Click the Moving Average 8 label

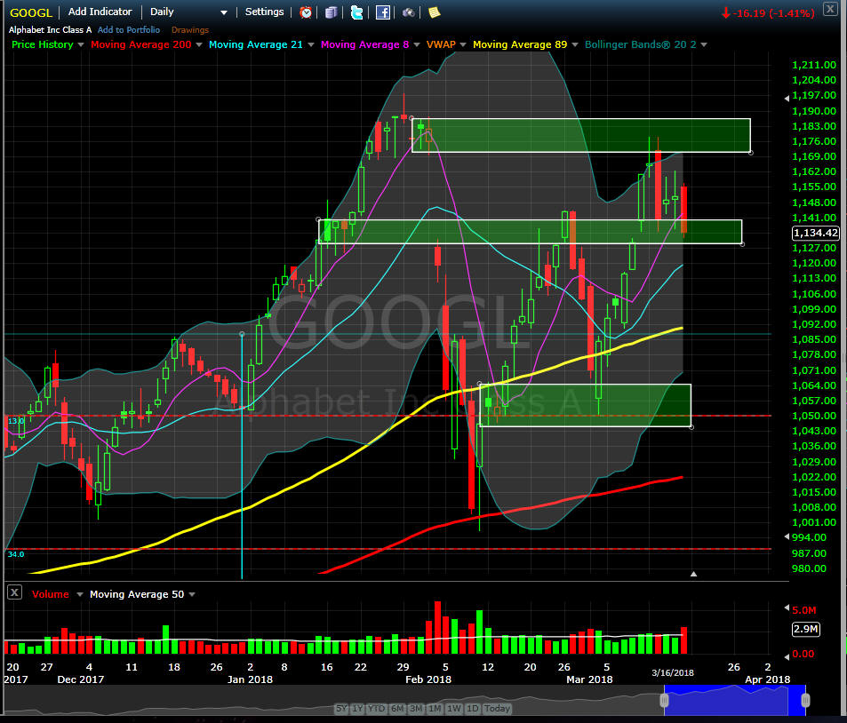click(x=364, y=44)
